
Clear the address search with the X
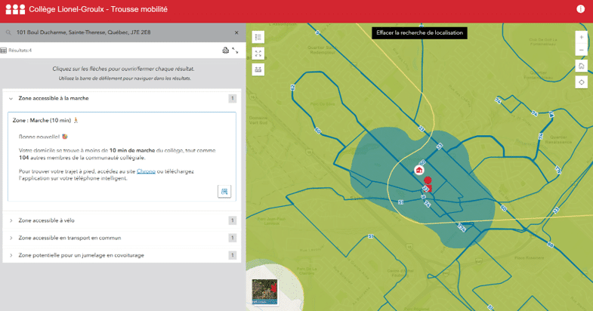(236, 33)
